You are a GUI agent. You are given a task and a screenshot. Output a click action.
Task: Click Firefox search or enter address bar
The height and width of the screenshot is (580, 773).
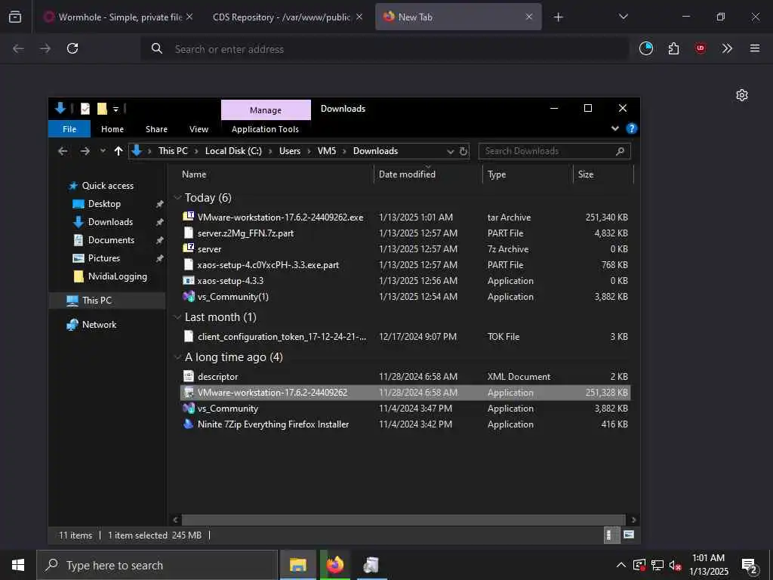pyautogui.click(x=384, y=49)
